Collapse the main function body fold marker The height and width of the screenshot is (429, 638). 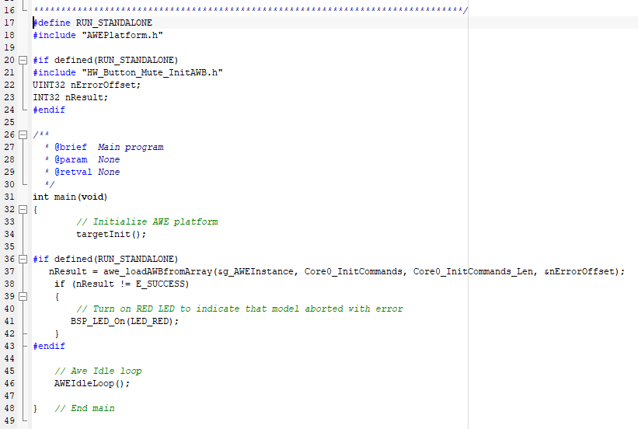[x=23, y=209]
